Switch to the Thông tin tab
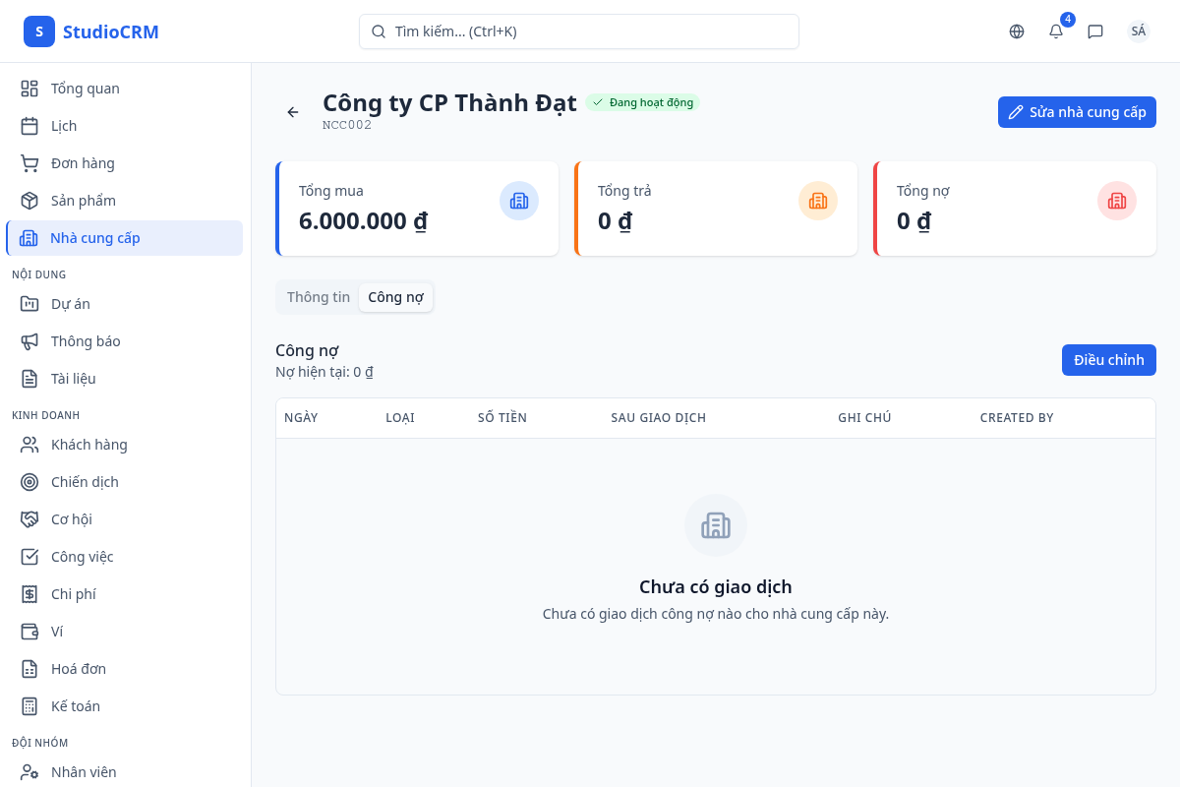 point(319,297)
